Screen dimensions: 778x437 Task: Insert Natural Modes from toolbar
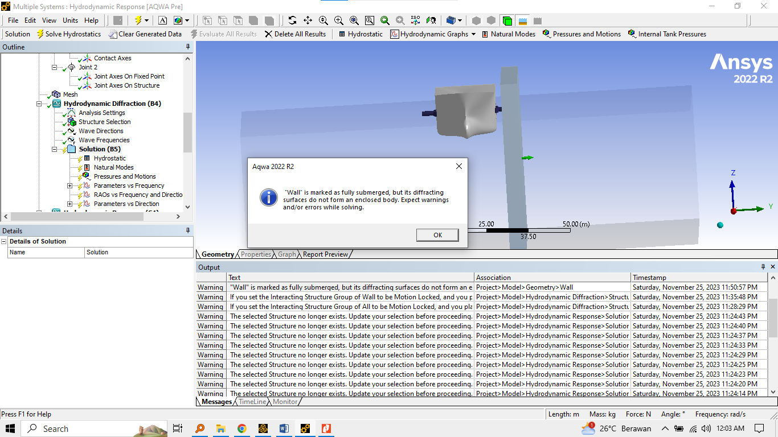508,34
